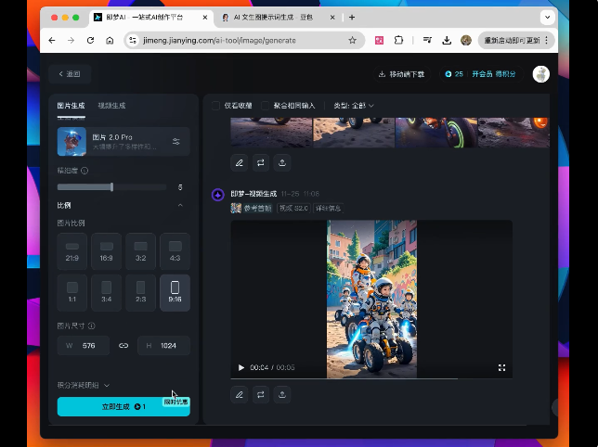Select the 1:1 aspect ratio

72,293
